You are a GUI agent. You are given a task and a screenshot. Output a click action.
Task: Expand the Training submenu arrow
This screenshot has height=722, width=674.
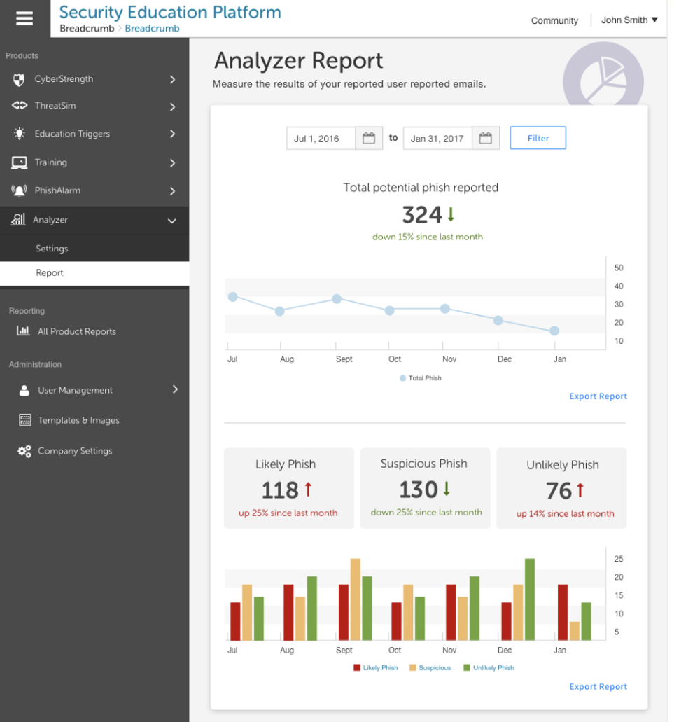tap(172, 163)
